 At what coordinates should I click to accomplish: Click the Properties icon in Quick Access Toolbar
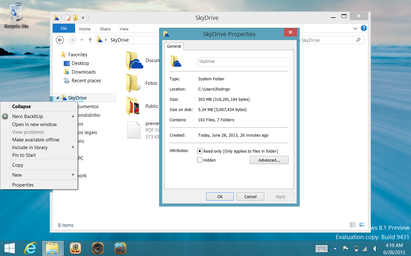click(x=68, y=18)
